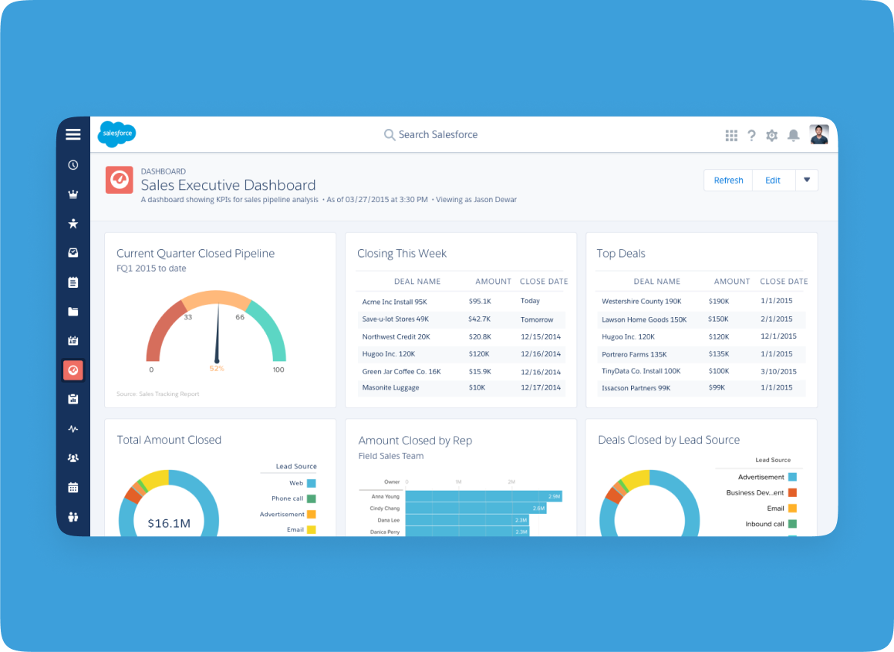
Task: Click the help question mark icon
Action: (x=751, y=136)
